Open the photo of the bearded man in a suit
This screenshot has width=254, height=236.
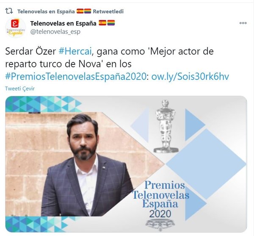pyautogui.click(x=85, y=164)
